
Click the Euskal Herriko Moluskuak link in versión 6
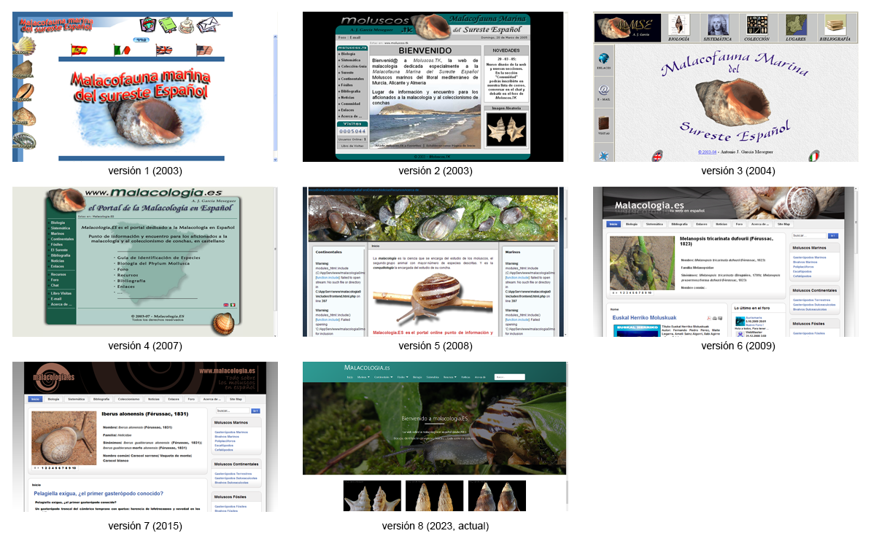pyautogui.click(x=644, y=318)
